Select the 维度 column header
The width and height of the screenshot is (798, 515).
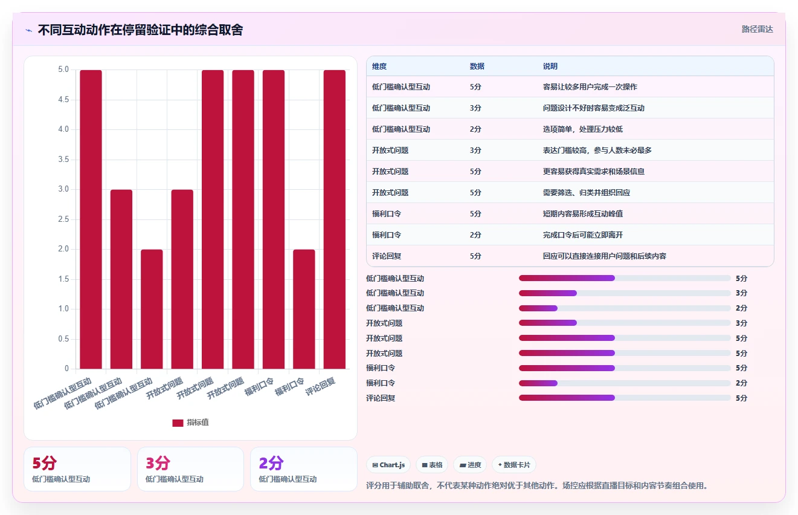pos(379,66)
